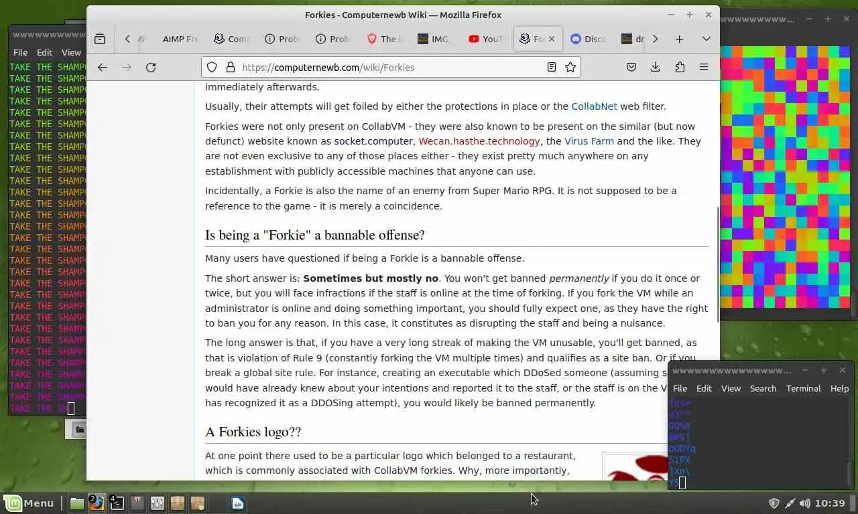Switch to the Brave 'The b' tab
This screenshot has height=514, width=858.
[384, 39]
